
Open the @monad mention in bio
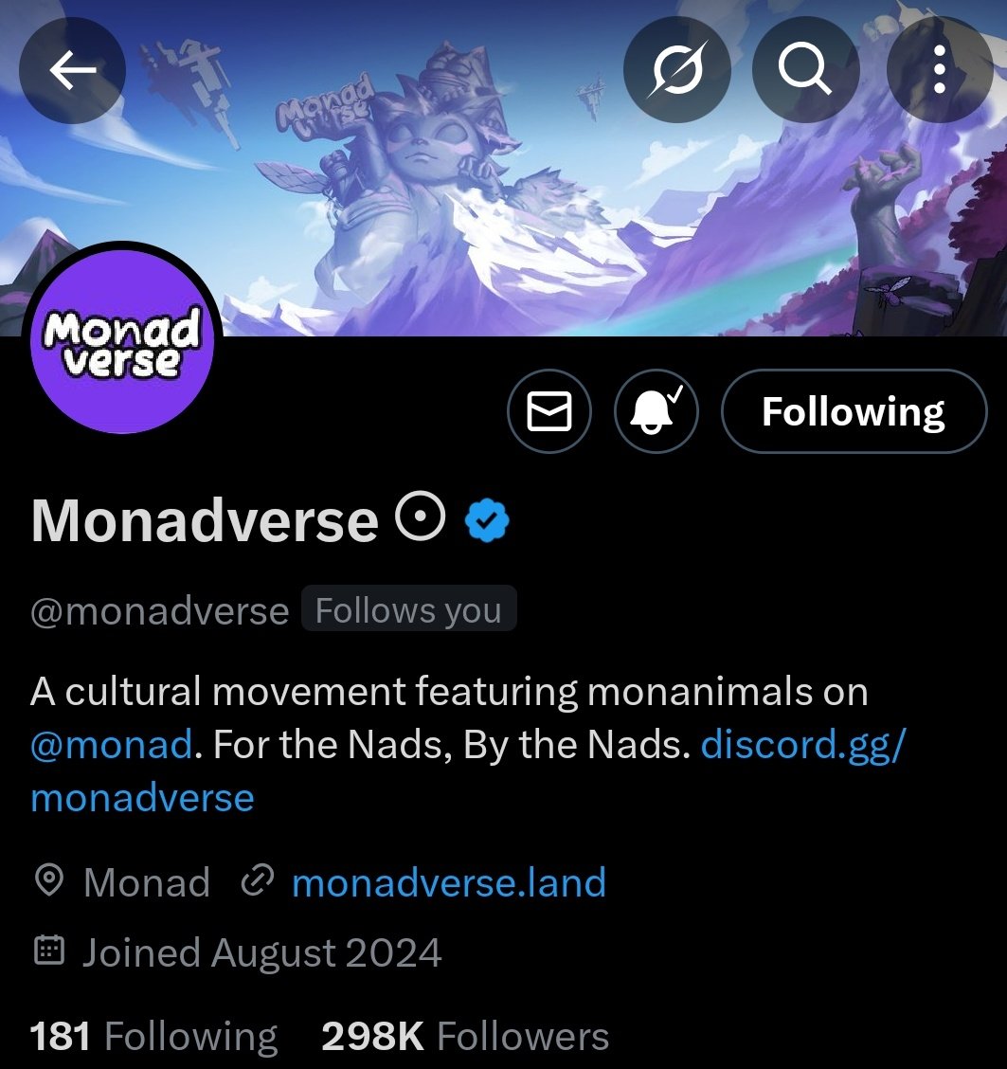(112, 745)
